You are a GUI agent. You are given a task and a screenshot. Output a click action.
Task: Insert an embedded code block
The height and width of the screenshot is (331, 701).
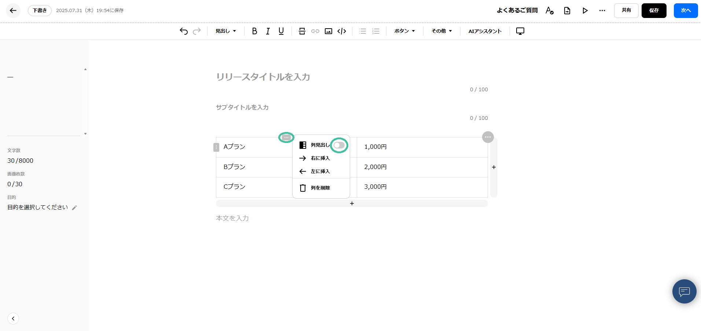point(341,31)
